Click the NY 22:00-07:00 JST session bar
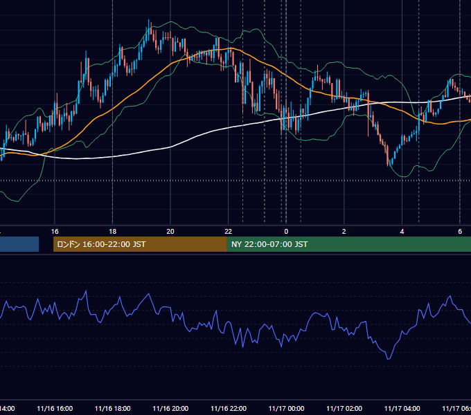 coord(348,244)
